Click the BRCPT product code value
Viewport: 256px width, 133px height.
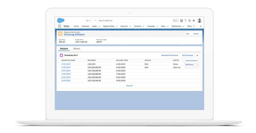(x=99, y=42)
